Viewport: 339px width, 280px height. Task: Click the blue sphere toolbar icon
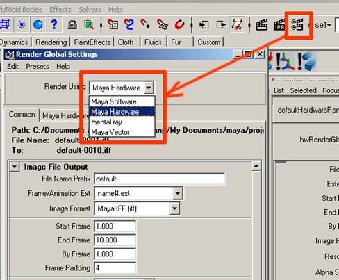click(38, 24)
